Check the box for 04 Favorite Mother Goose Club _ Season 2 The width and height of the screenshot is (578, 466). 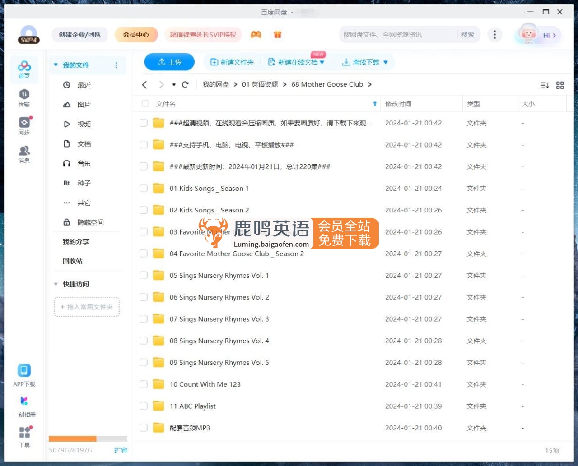tap(144, 254)
